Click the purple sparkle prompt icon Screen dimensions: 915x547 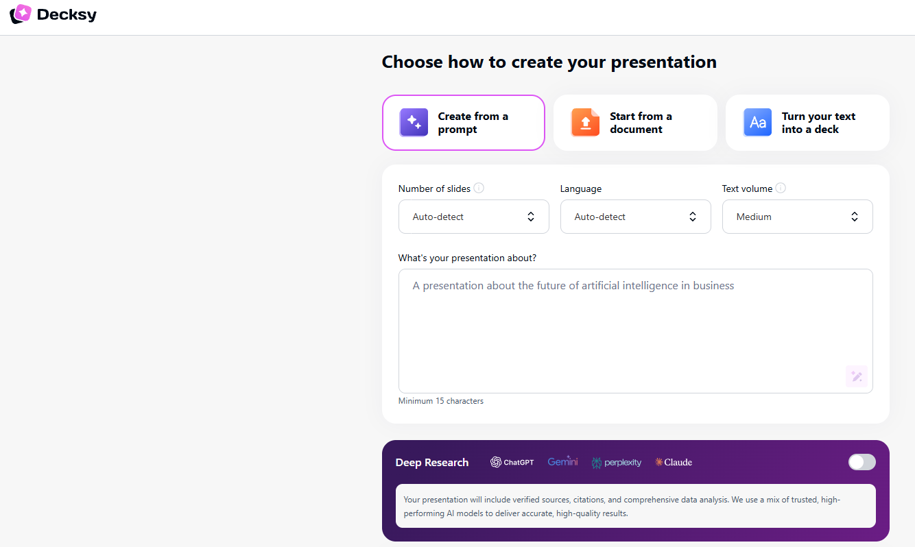click(x=414, y=123)
